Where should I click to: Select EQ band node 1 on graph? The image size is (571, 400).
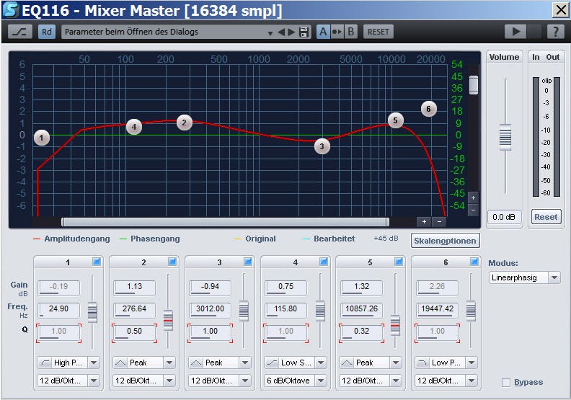pos(42,138)
